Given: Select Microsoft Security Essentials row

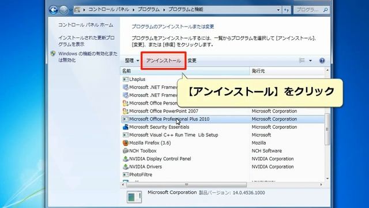Looking at the screenshot, I should coord(223,127).
